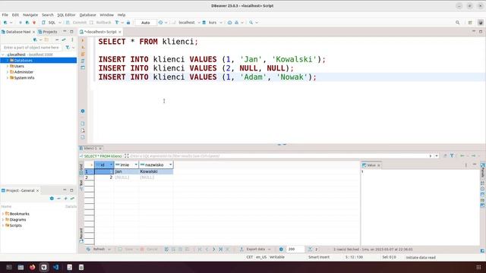
Task: Click the last row navigation icon
Action: [221, 249]
